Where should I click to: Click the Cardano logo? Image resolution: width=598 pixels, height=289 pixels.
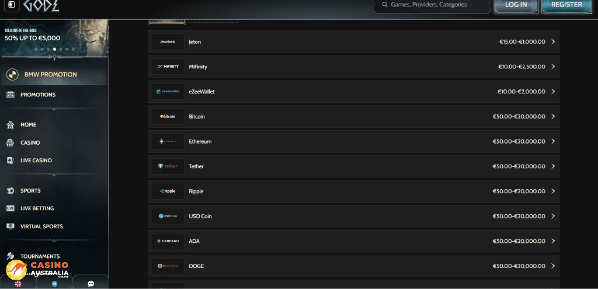click(x=168, y=241)
